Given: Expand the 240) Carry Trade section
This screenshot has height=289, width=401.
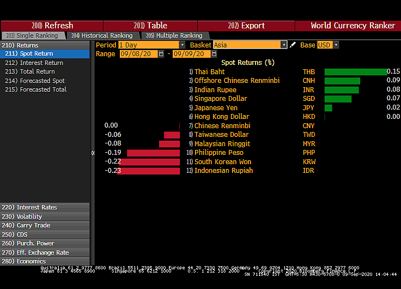Looking at the screenshot, I should [x=45, y=225].
